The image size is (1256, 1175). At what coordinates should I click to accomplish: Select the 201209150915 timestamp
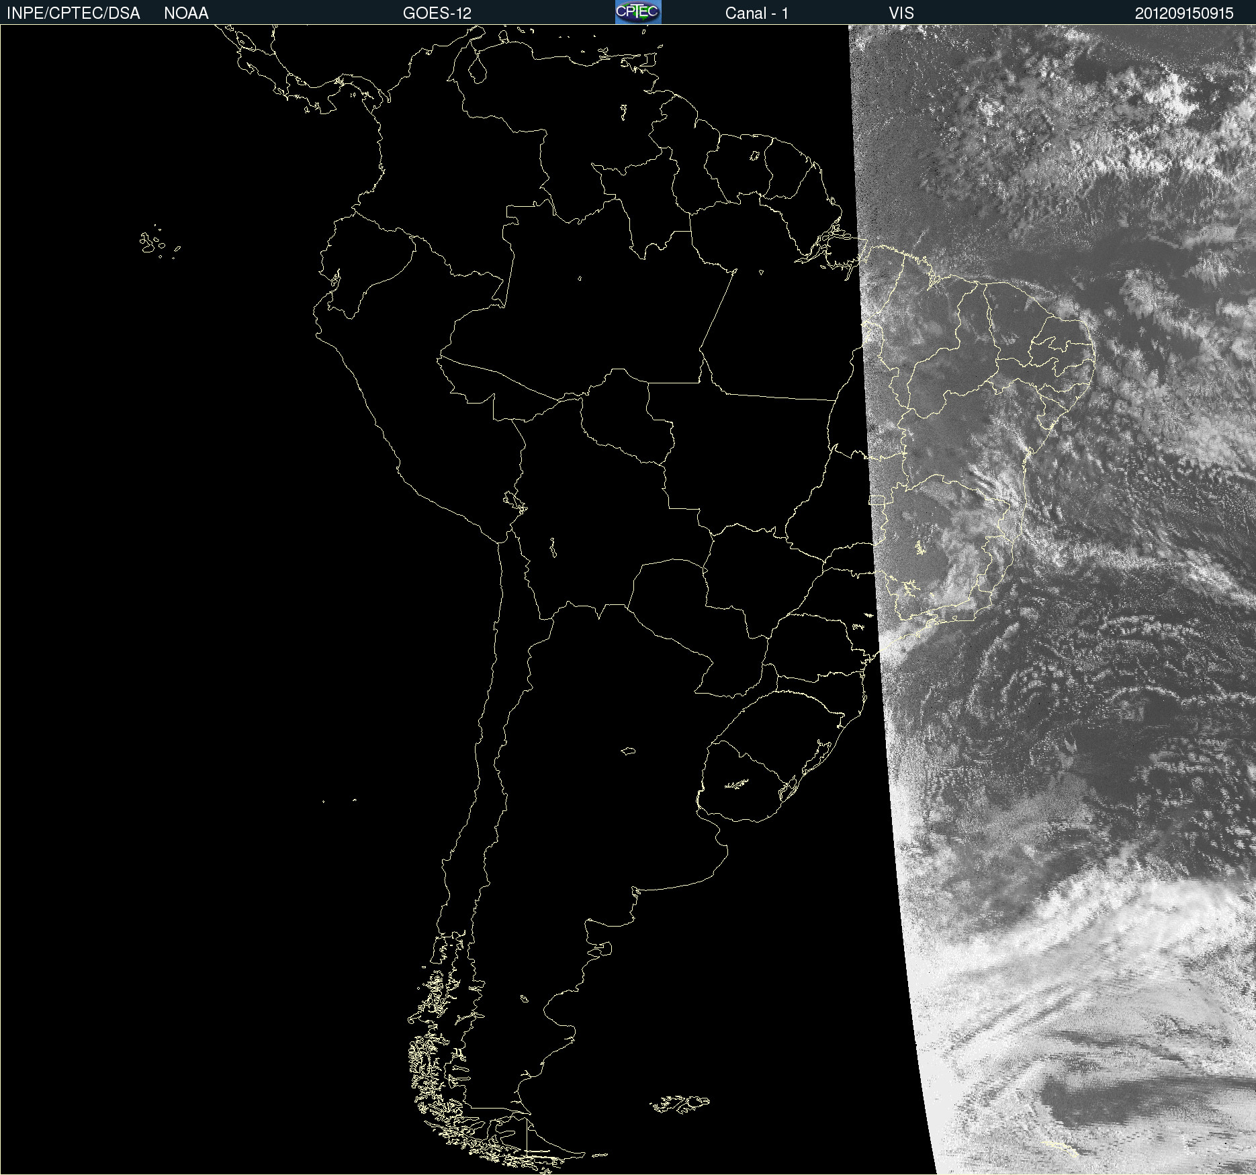click(1183, 13)
